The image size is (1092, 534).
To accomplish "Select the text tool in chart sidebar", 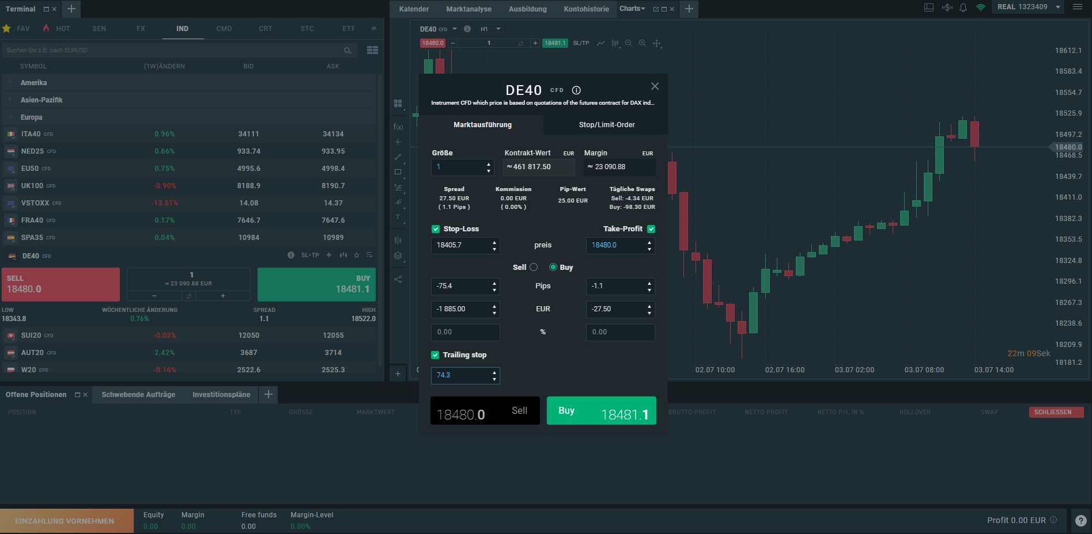I will click(398, 217).
